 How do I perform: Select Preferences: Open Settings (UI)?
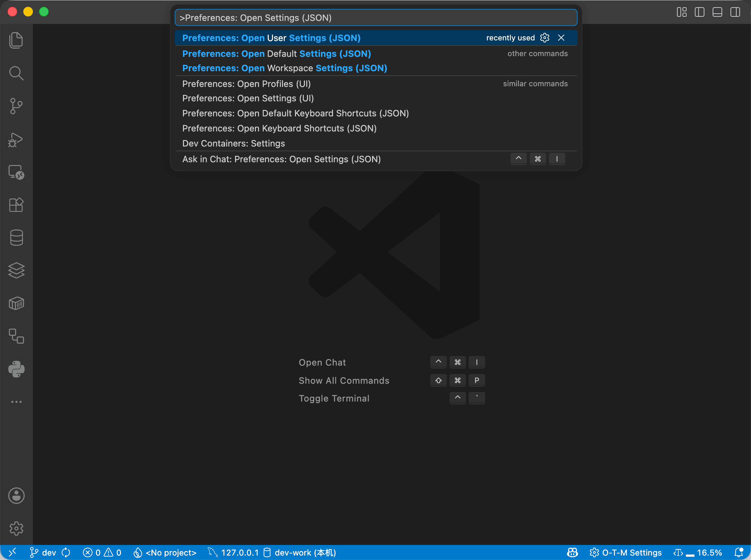376,98
